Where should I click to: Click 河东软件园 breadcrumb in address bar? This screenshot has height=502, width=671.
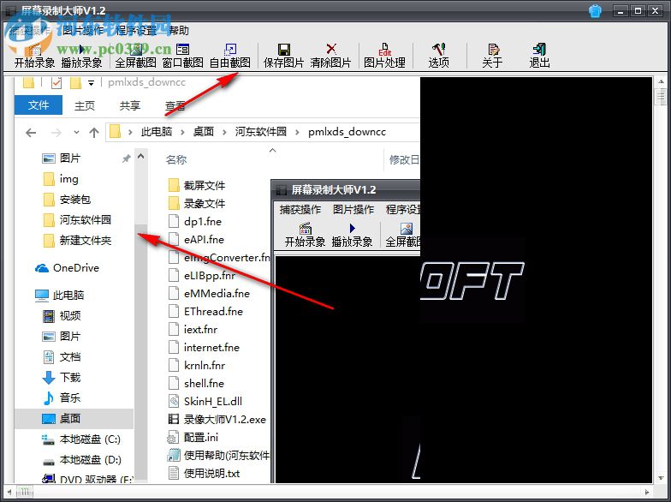(x=260, y=132)
